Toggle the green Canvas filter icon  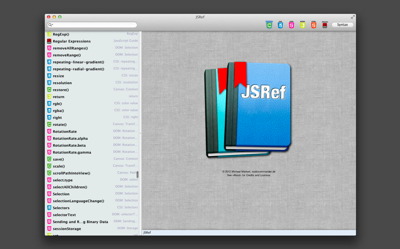(269, 24)
